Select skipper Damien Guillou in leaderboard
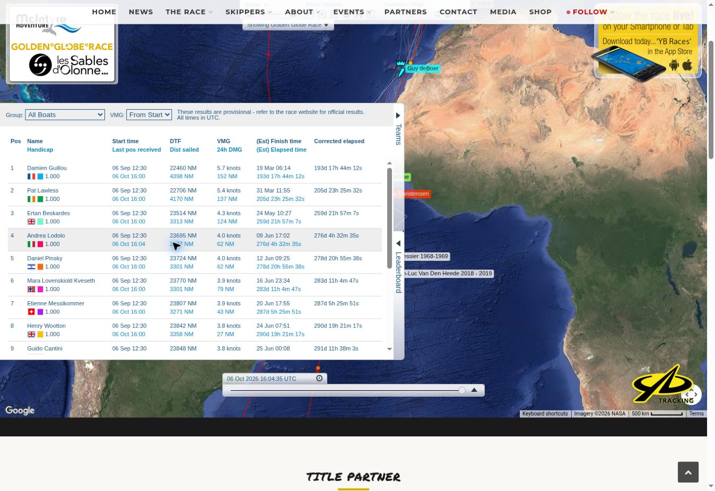This screenshot has width=715, height=491. pos(47,168)
